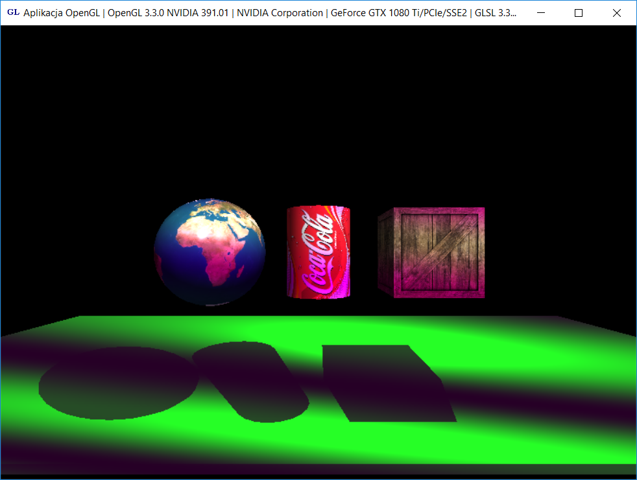Click "GeForce GTX 1080 Ti" in the title bar
This screenshot has width=637, height=480.
378,13
